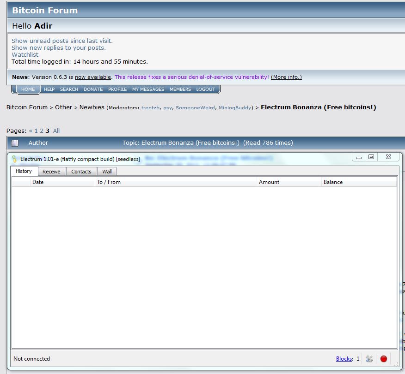Open moderator SomeoneWeird profile

pos(195,107)
